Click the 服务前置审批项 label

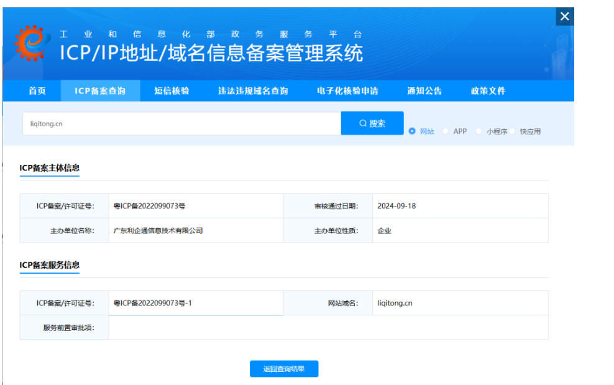68,328
